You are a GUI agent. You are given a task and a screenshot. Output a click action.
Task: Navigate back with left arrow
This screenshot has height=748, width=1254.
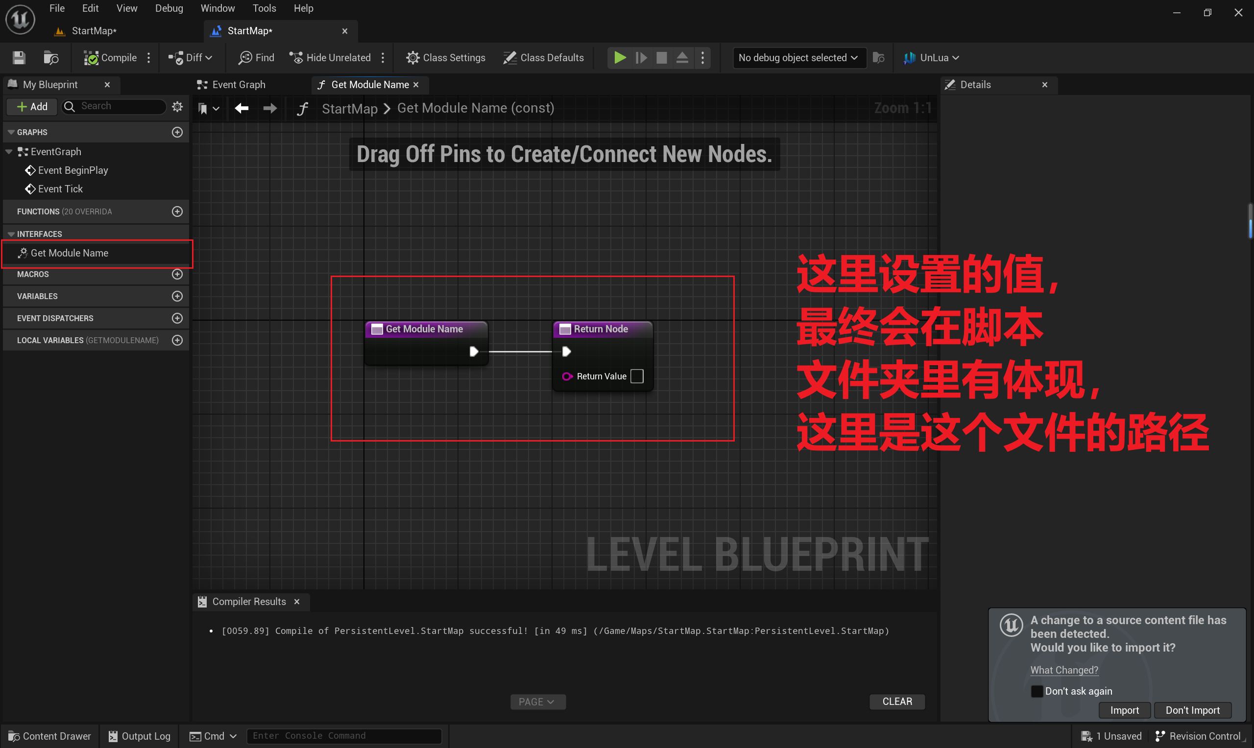click(242, 108)
